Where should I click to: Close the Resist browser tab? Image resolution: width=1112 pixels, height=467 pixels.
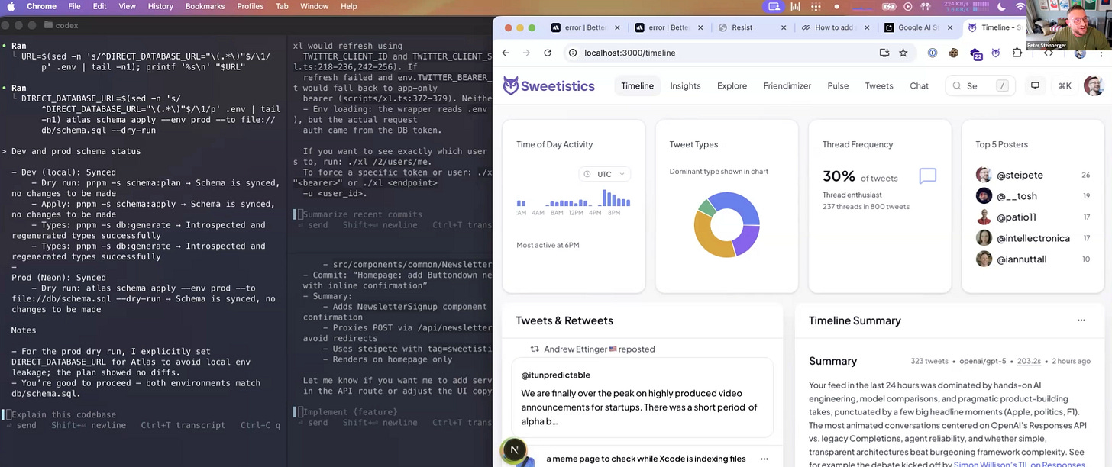784,27
